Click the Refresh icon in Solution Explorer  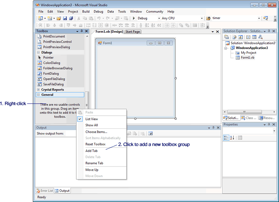coord(240,37)
